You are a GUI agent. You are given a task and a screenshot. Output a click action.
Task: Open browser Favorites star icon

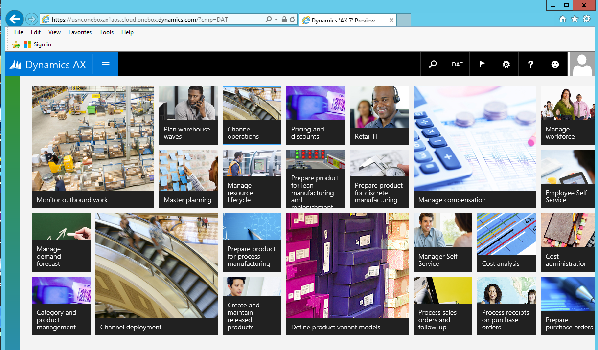coord(575,19)
